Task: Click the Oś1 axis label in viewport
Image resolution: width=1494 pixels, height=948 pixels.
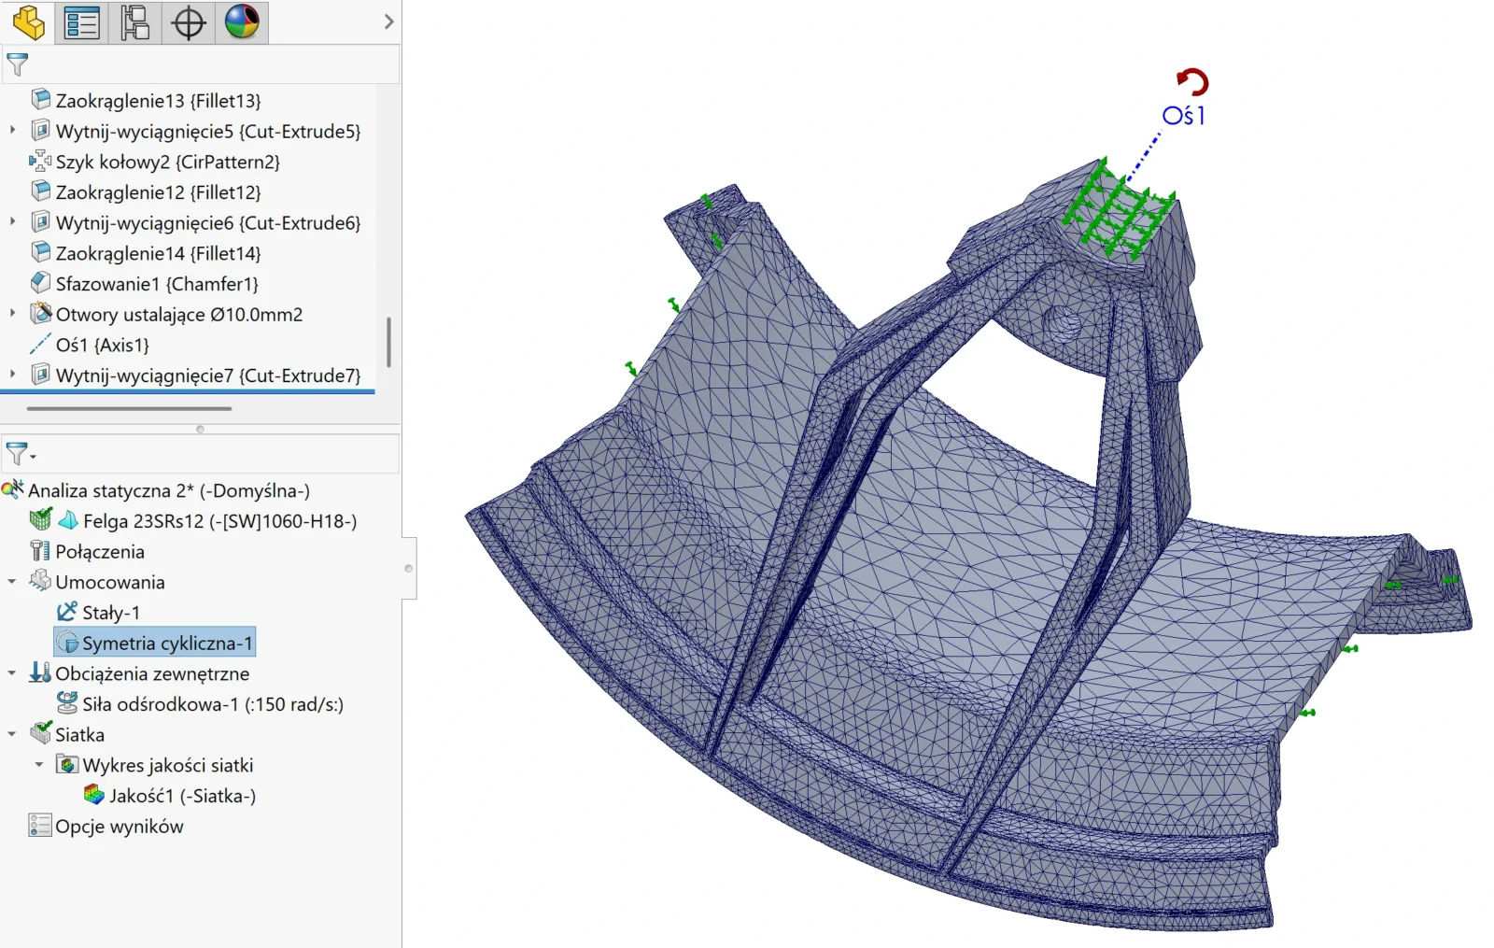Action: click(1183, 116)
